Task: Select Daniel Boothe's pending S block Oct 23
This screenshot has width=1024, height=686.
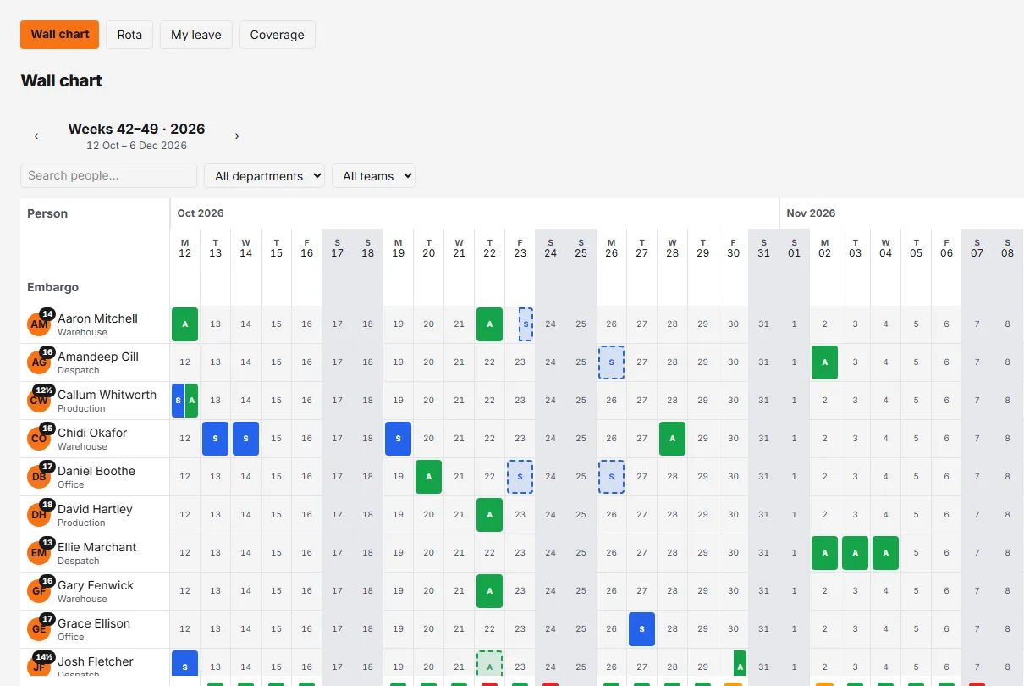Action: tap(520, 477)
